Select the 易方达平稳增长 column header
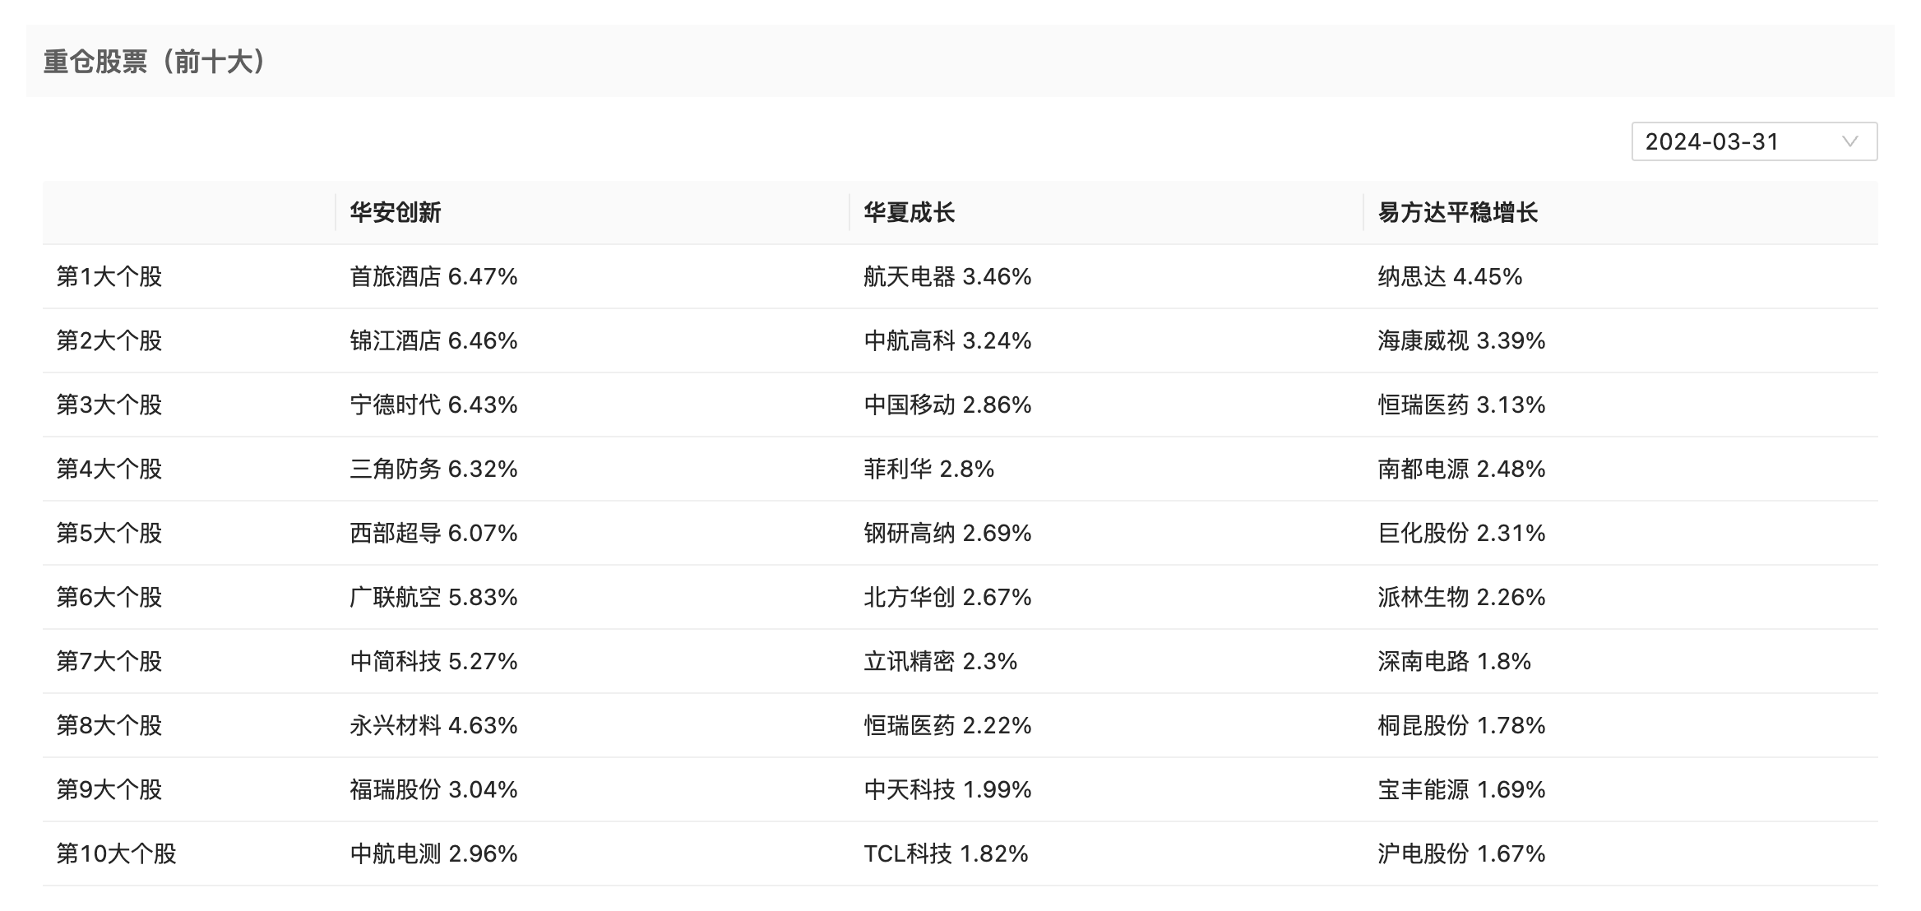Screen dimensions: 1921x911 (1457, 213)
